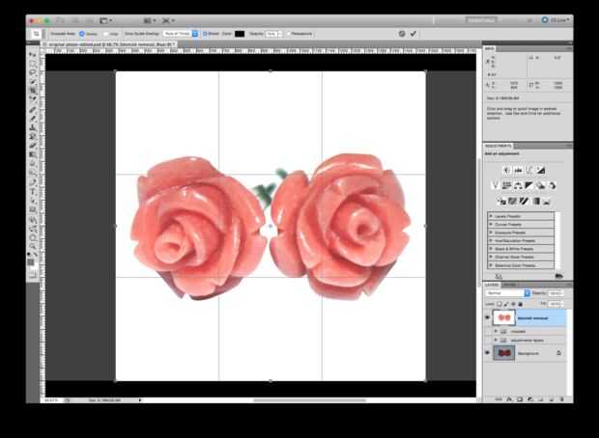599x438 pixels.
Task: Open the CS Live menu button
Action: point(556,20)
